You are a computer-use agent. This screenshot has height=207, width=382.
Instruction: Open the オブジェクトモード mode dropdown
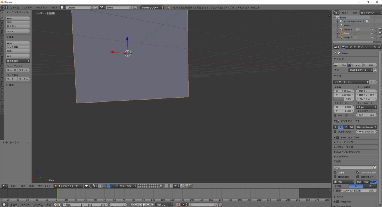click(x=69, y=186)
